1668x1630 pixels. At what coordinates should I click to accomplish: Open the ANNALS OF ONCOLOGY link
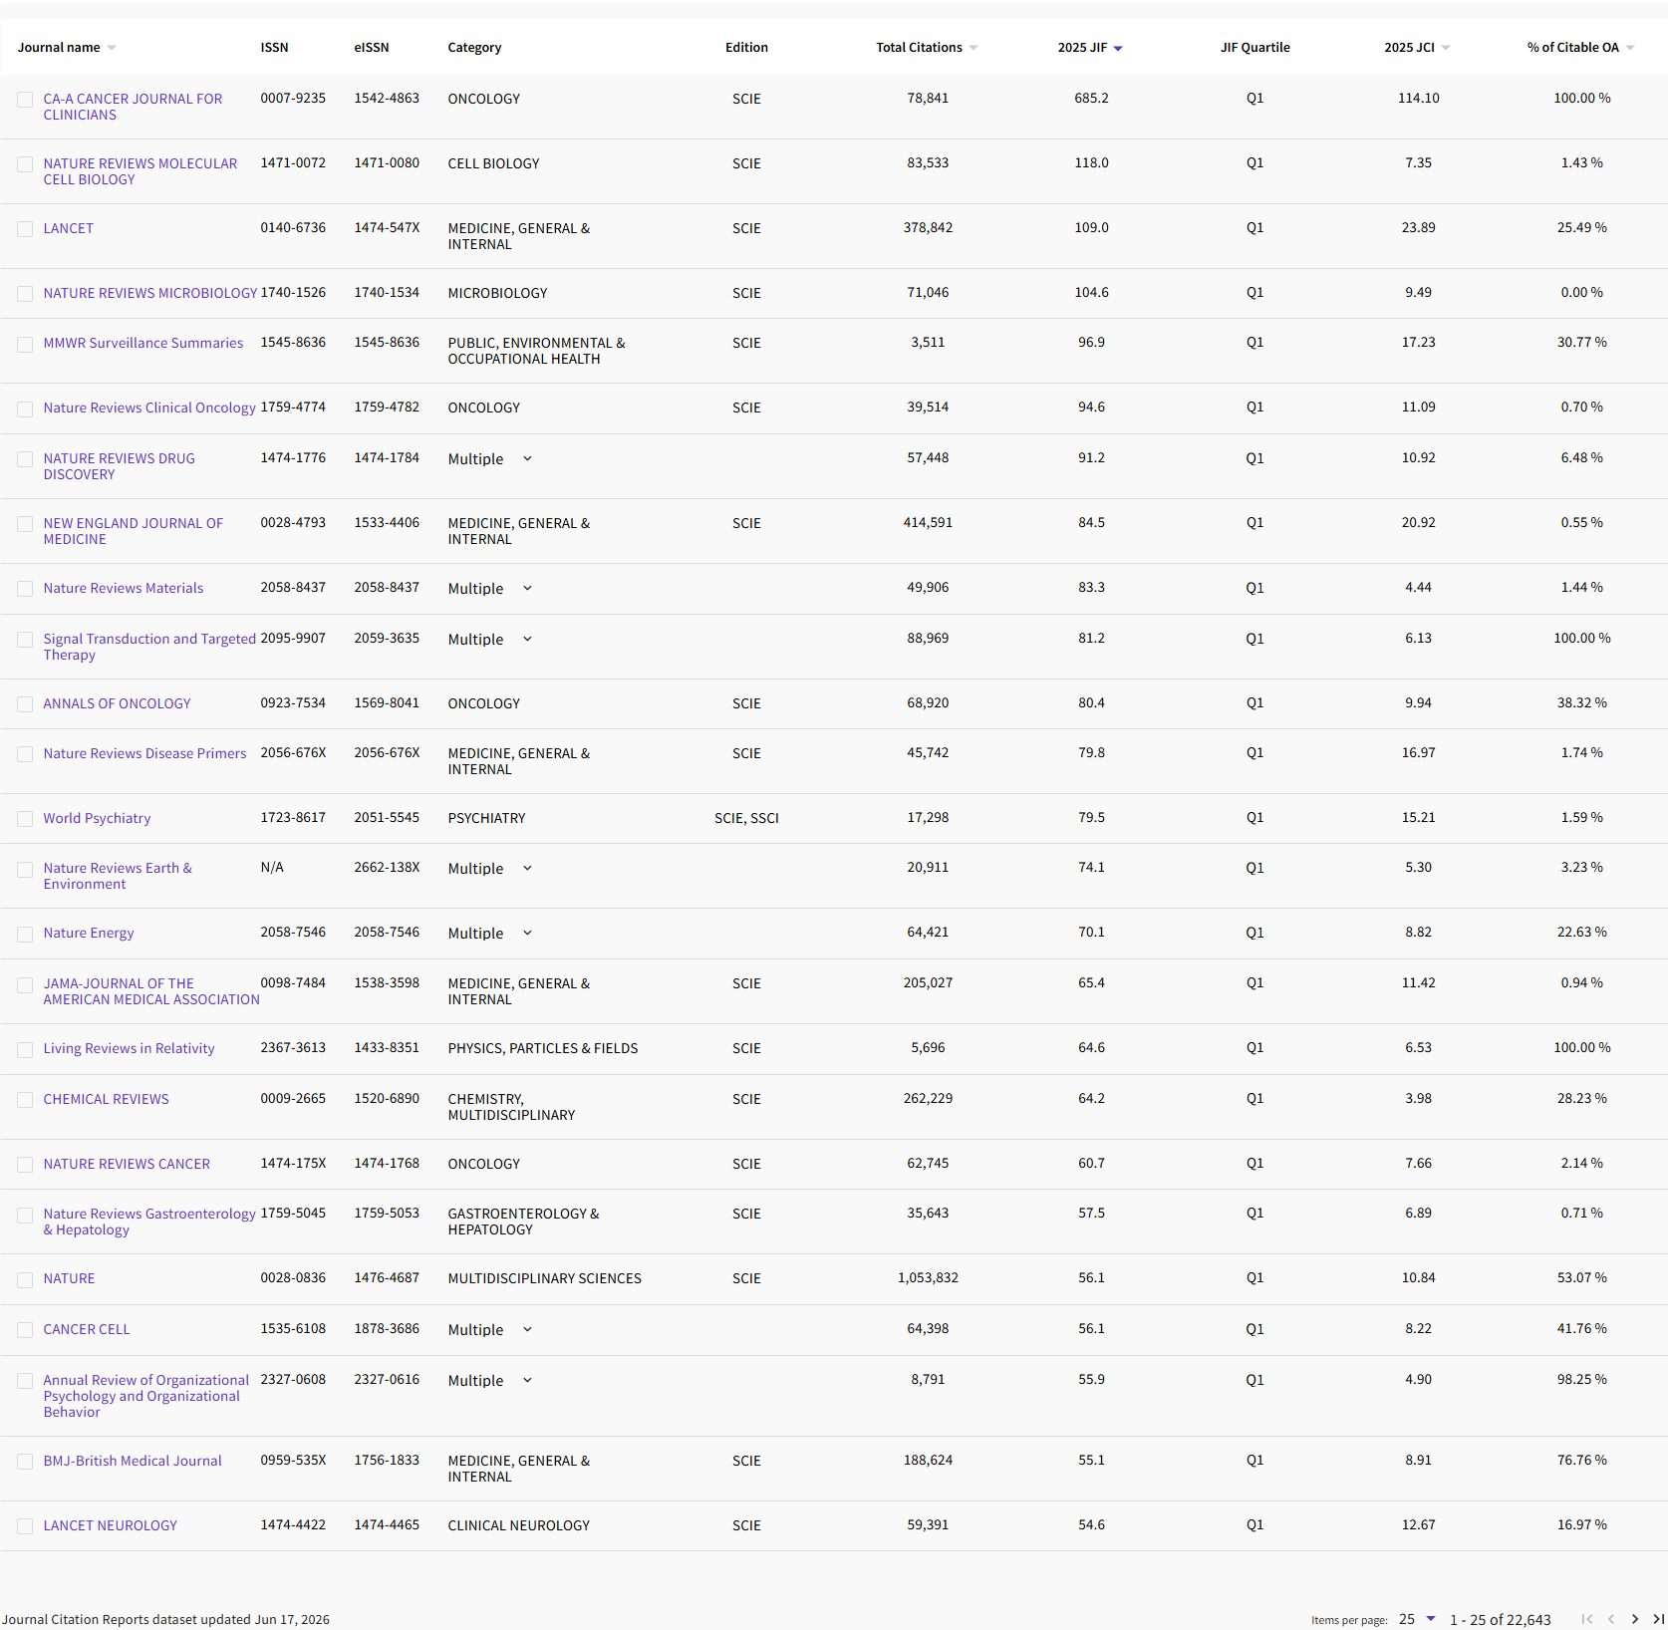[x=117, y=704]
